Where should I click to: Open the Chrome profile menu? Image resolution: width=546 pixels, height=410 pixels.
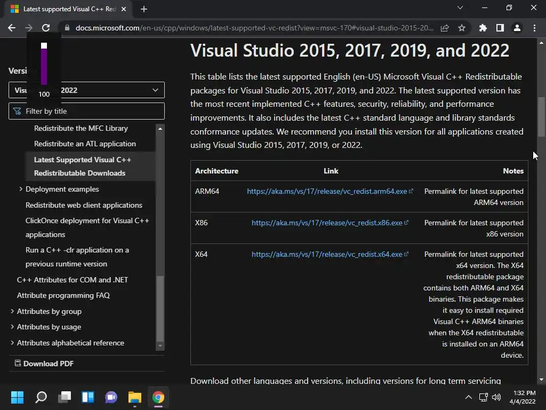517,28
